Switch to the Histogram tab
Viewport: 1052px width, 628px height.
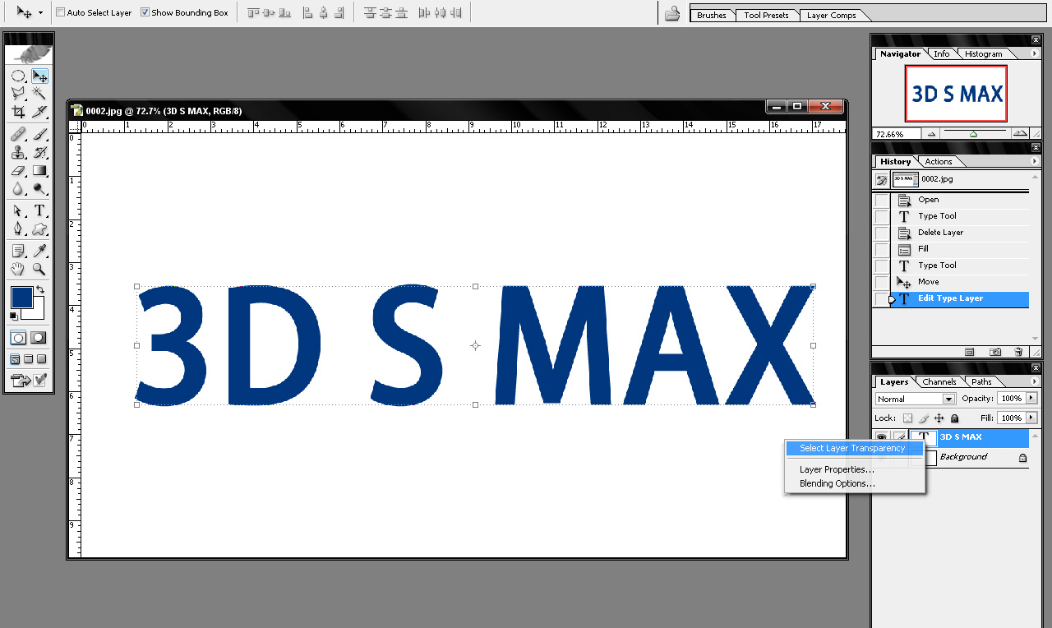click(x=984, y=54)
